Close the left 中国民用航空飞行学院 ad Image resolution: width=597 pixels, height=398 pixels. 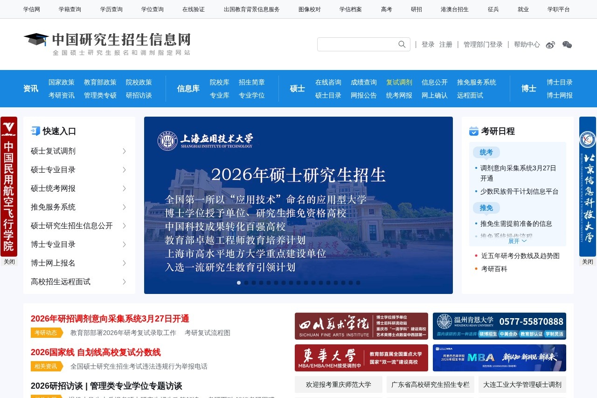click(x=9, y=262)
